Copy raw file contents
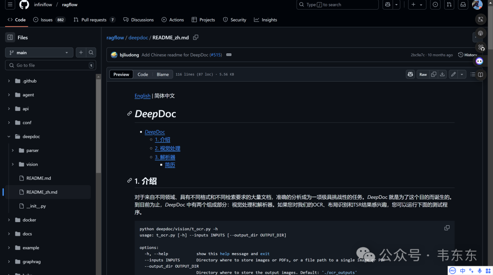This screenshot has width=493, height=275. click(434, 74)
